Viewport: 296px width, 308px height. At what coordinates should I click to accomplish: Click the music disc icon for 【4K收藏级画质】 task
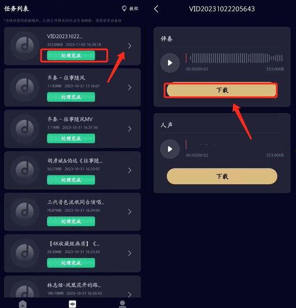tap(25, 253)
